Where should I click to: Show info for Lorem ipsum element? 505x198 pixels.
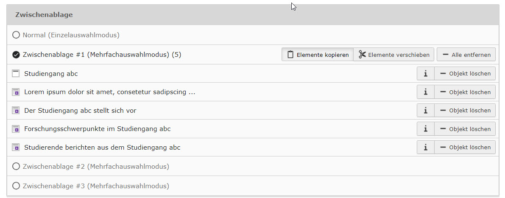pyautogui.click(x=425, y=92)
